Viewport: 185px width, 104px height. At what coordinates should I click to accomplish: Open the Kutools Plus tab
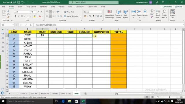coord(92,7)
